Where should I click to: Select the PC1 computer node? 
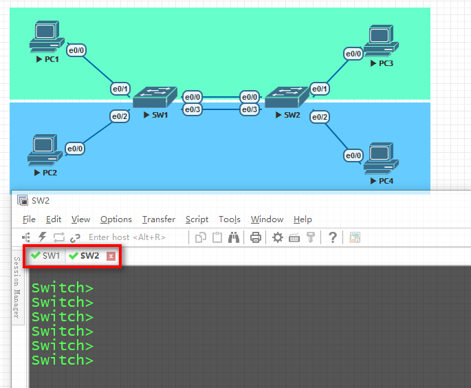click(x=47, y=36)
